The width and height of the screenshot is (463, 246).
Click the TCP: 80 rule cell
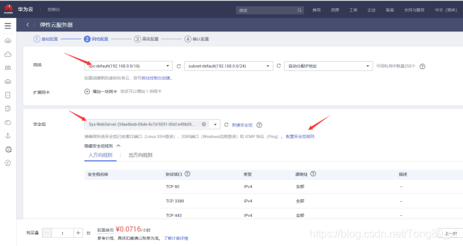[173, 186]
